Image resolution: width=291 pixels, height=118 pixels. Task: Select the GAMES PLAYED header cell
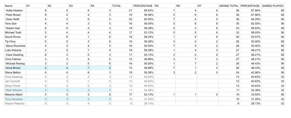coord(273,6)
